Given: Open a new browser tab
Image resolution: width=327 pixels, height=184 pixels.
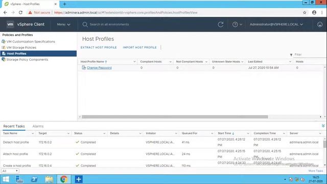Looking at the screenshot, I should coord(64,4).
